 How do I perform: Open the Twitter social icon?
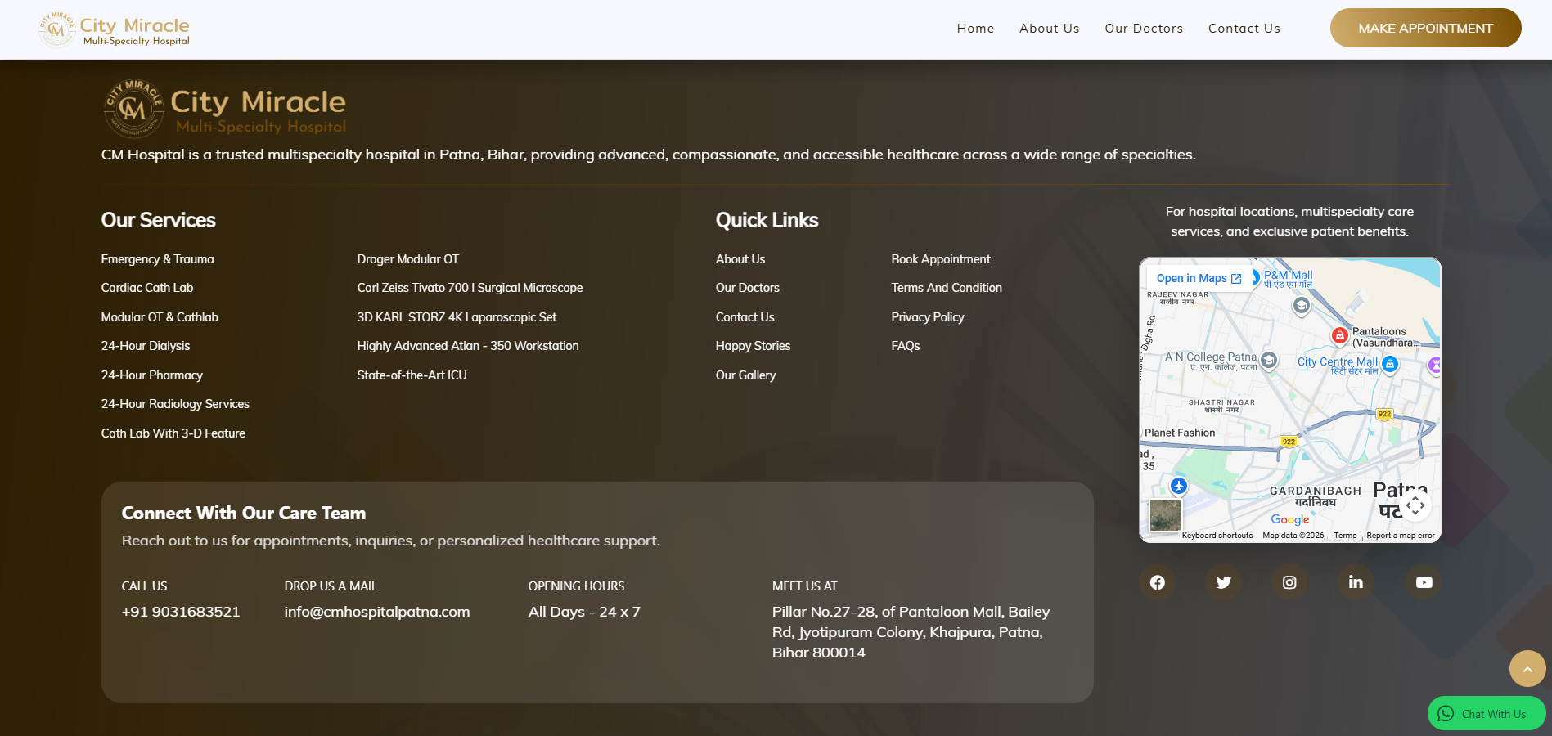1223,582
